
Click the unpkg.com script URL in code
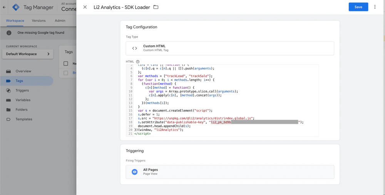(203, 118)
